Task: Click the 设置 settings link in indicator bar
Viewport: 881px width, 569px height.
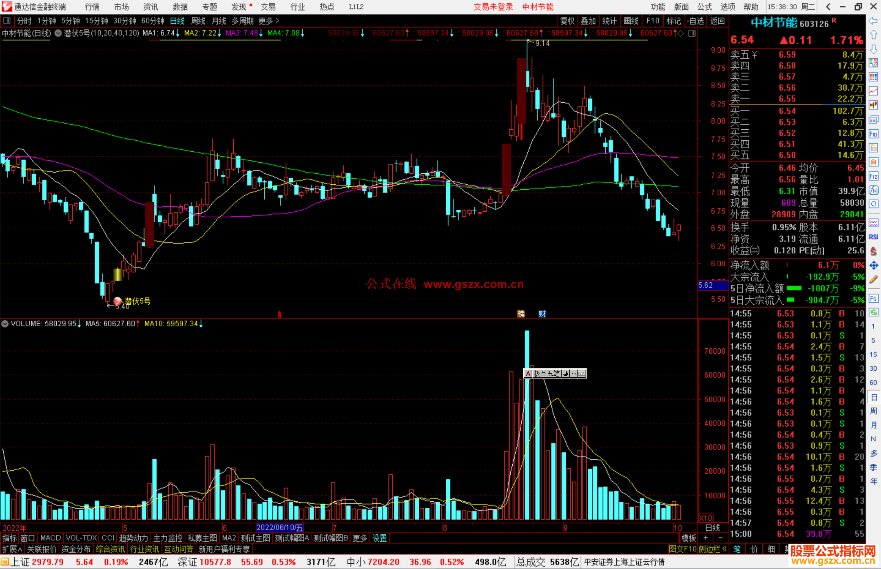Action: pyautogui.click(x=380, y=538)
